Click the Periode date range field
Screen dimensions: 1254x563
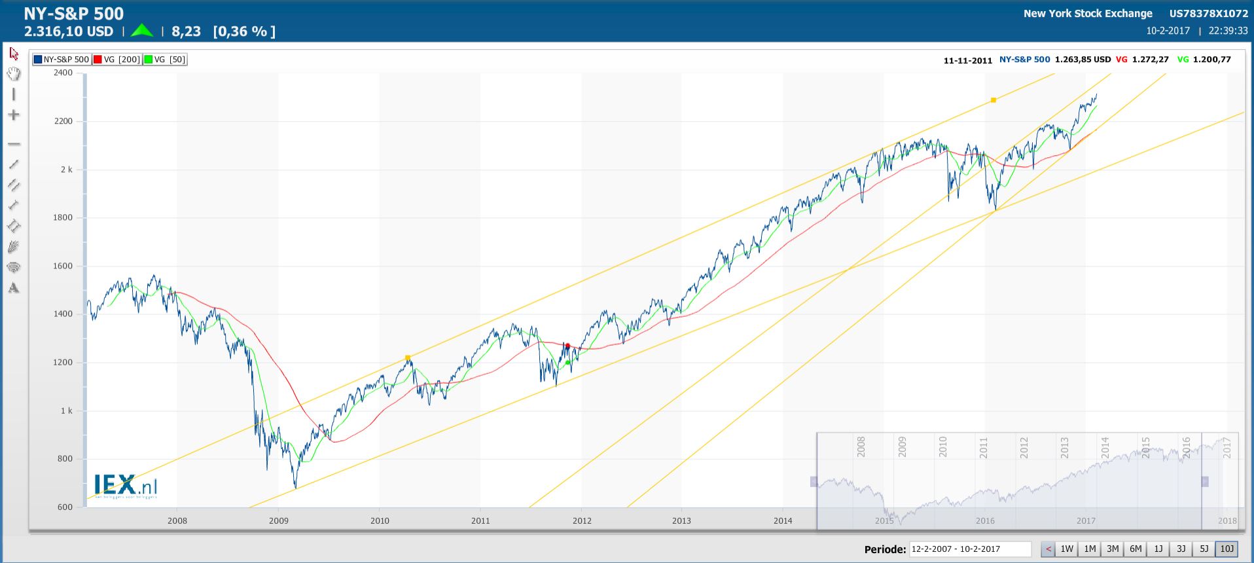coord(969,549)
